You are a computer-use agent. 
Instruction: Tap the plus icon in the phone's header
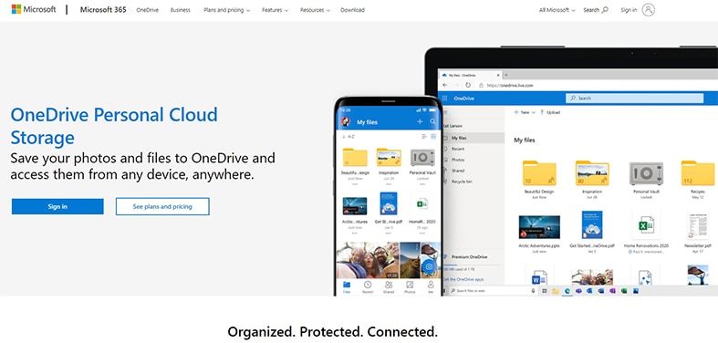click(x=420, y=122)
